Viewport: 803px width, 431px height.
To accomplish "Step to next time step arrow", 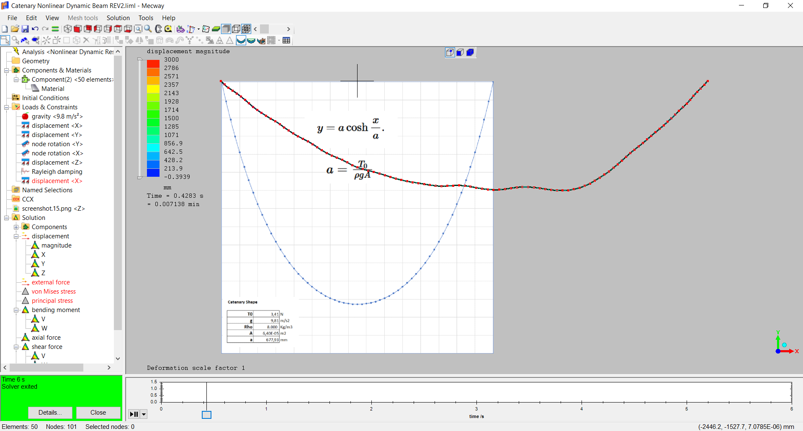I will (288, 29).
